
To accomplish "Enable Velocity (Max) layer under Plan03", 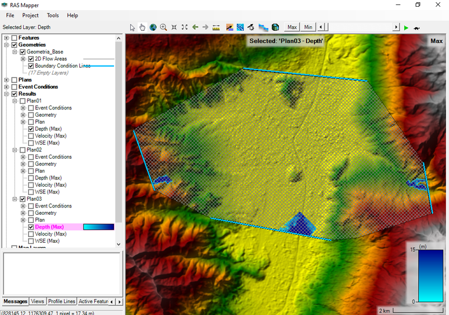I will coord(31,234).
